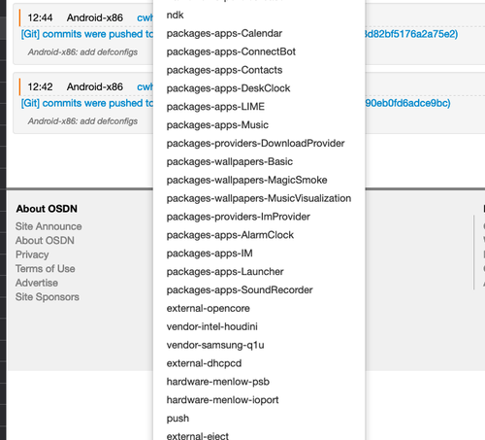Select external-eject at list bottom
Viewport: 485px width, 440px height.
[x=259, y=435]
